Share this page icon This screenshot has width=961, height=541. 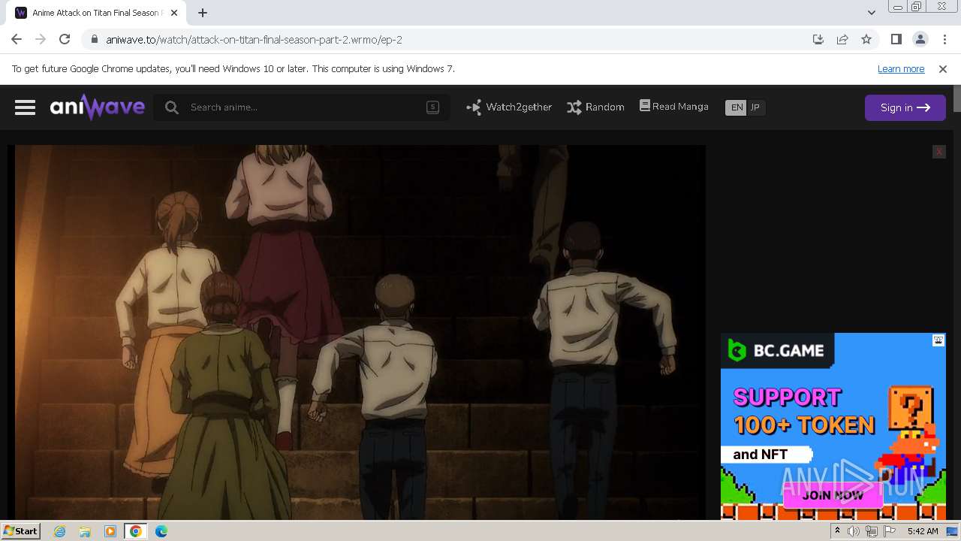point(842,39)
